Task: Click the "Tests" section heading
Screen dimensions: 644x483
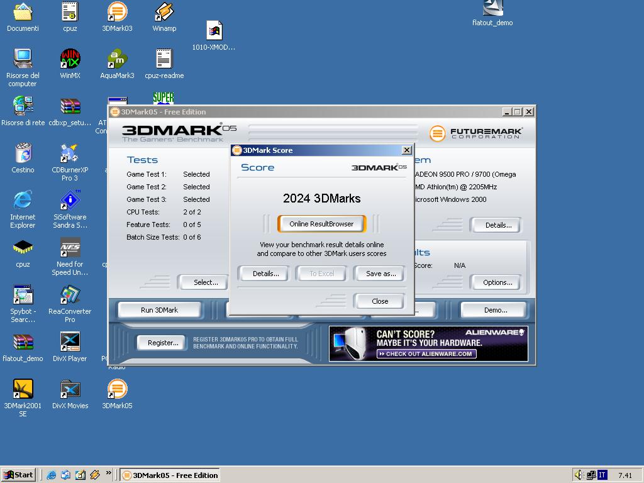Action: 142,160
